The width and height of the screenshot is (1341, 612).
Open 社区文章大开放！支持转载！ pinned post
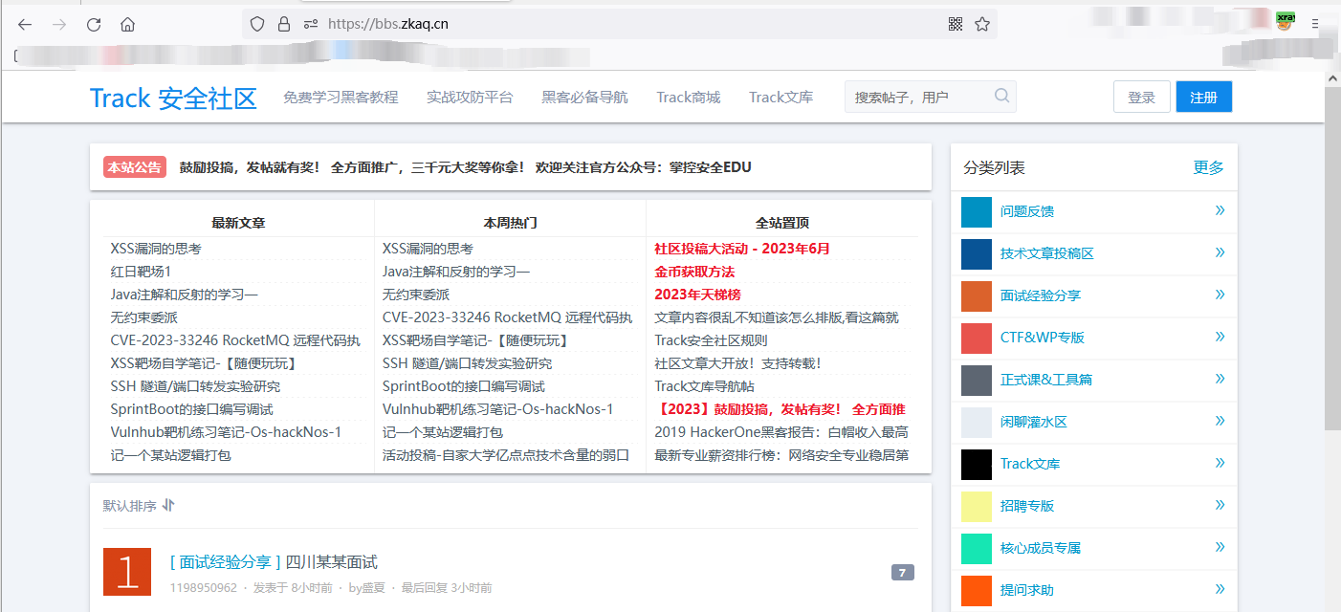738,363
